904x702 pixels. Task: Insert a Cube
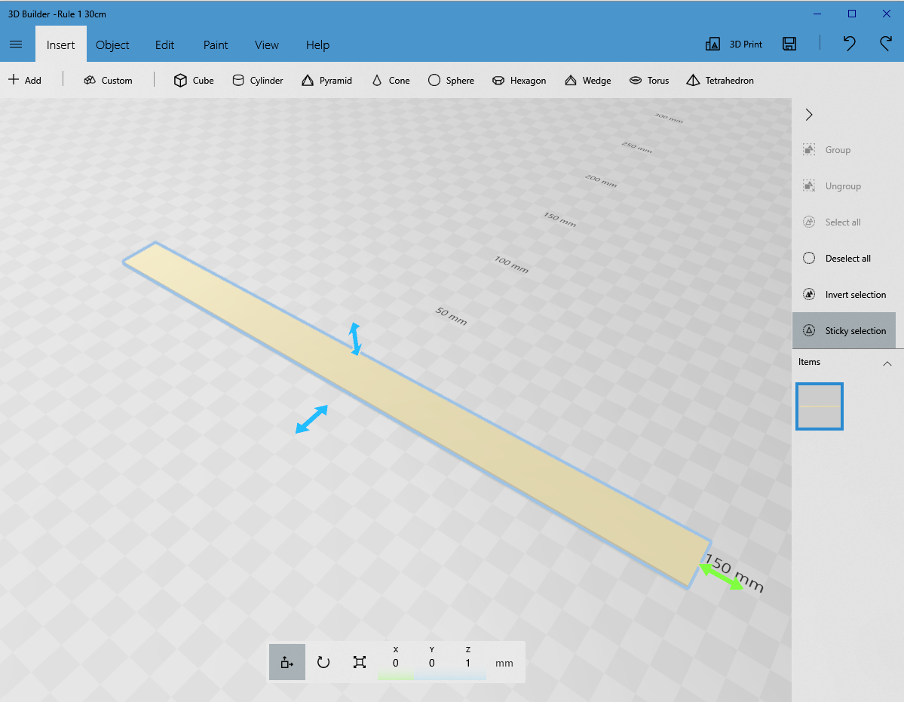point(194,80)
